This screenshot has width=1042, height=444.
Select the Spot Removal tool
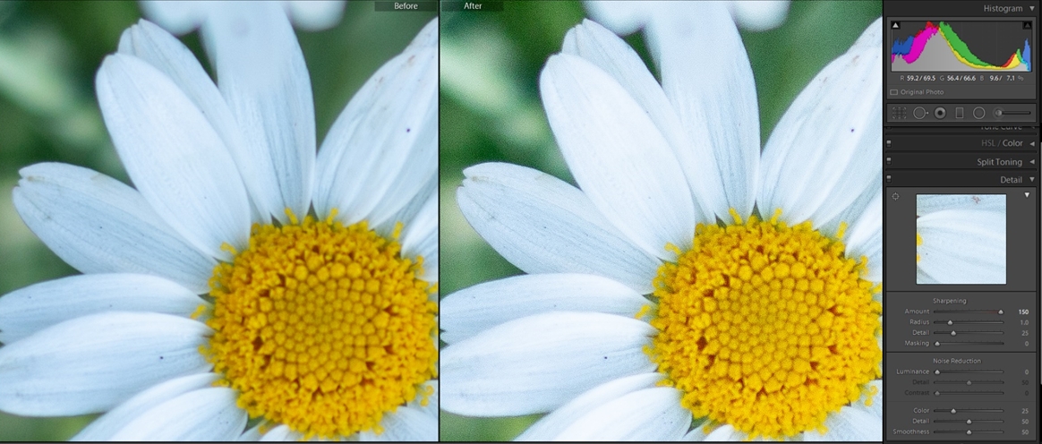click(x=919, y=113)
